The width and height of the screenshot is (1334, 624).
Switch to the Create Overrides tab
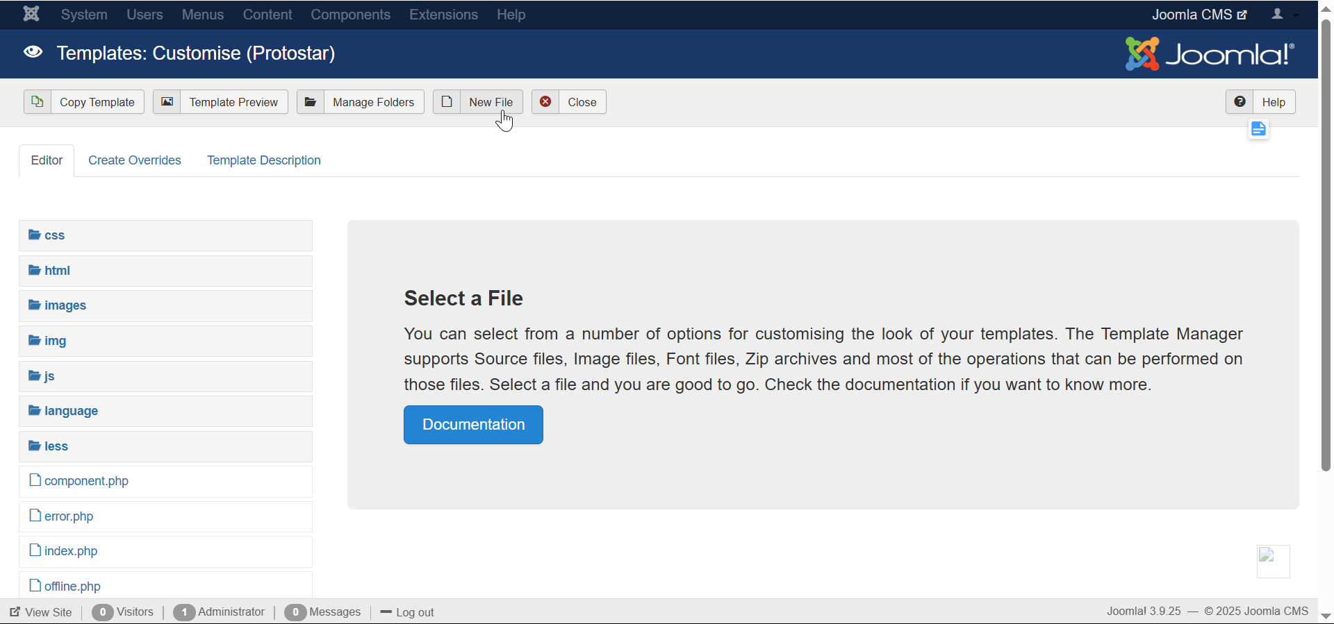pos(134,160)
